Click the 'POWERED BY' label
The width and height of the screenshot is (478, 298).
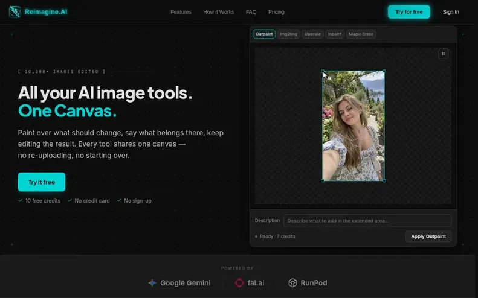tap(237, 268)
